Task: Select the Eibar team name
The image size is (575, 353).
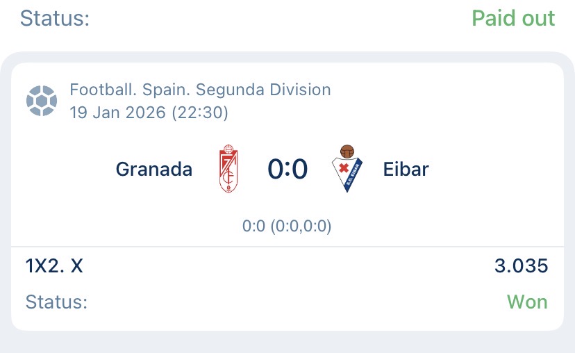Action: click(x=406, y=169)
